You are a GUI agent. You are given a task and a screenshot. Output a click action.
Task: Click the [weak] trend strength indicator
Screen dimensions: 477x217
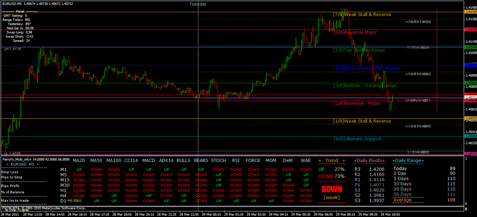click(331, 197)
